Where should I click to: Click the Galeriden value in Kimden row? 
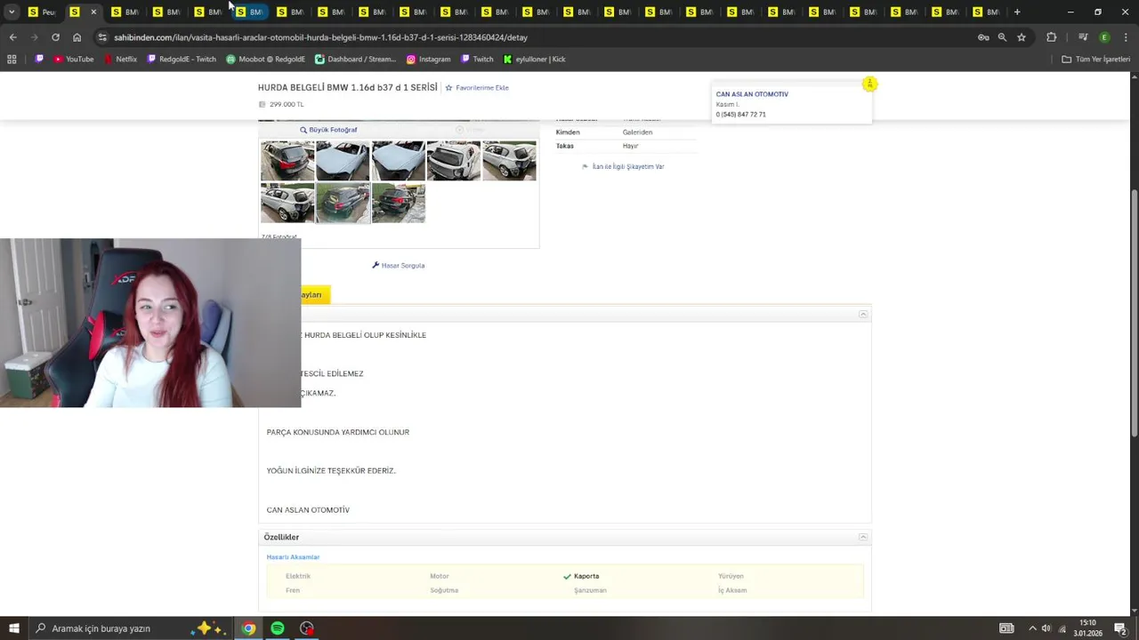tap(637, 132)
